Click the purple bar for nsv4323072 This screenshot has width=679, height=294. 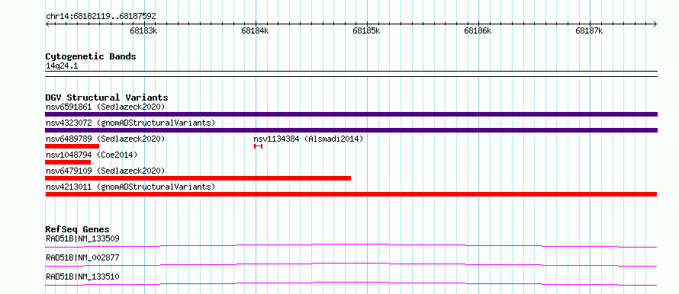351,130
